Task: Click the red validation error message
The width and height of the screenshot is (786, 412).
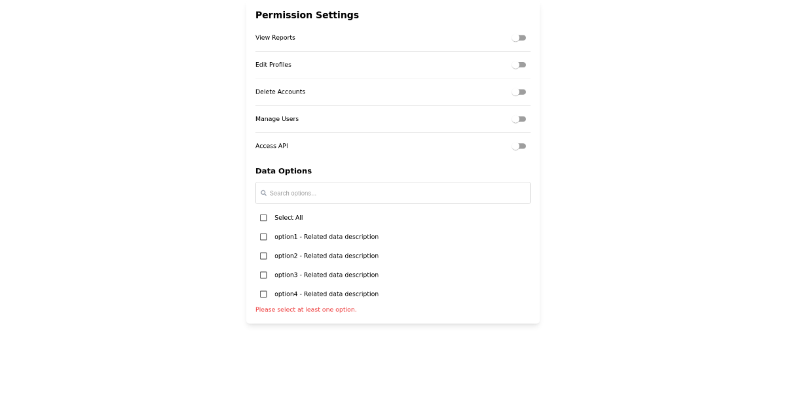Action: (306, 309)
